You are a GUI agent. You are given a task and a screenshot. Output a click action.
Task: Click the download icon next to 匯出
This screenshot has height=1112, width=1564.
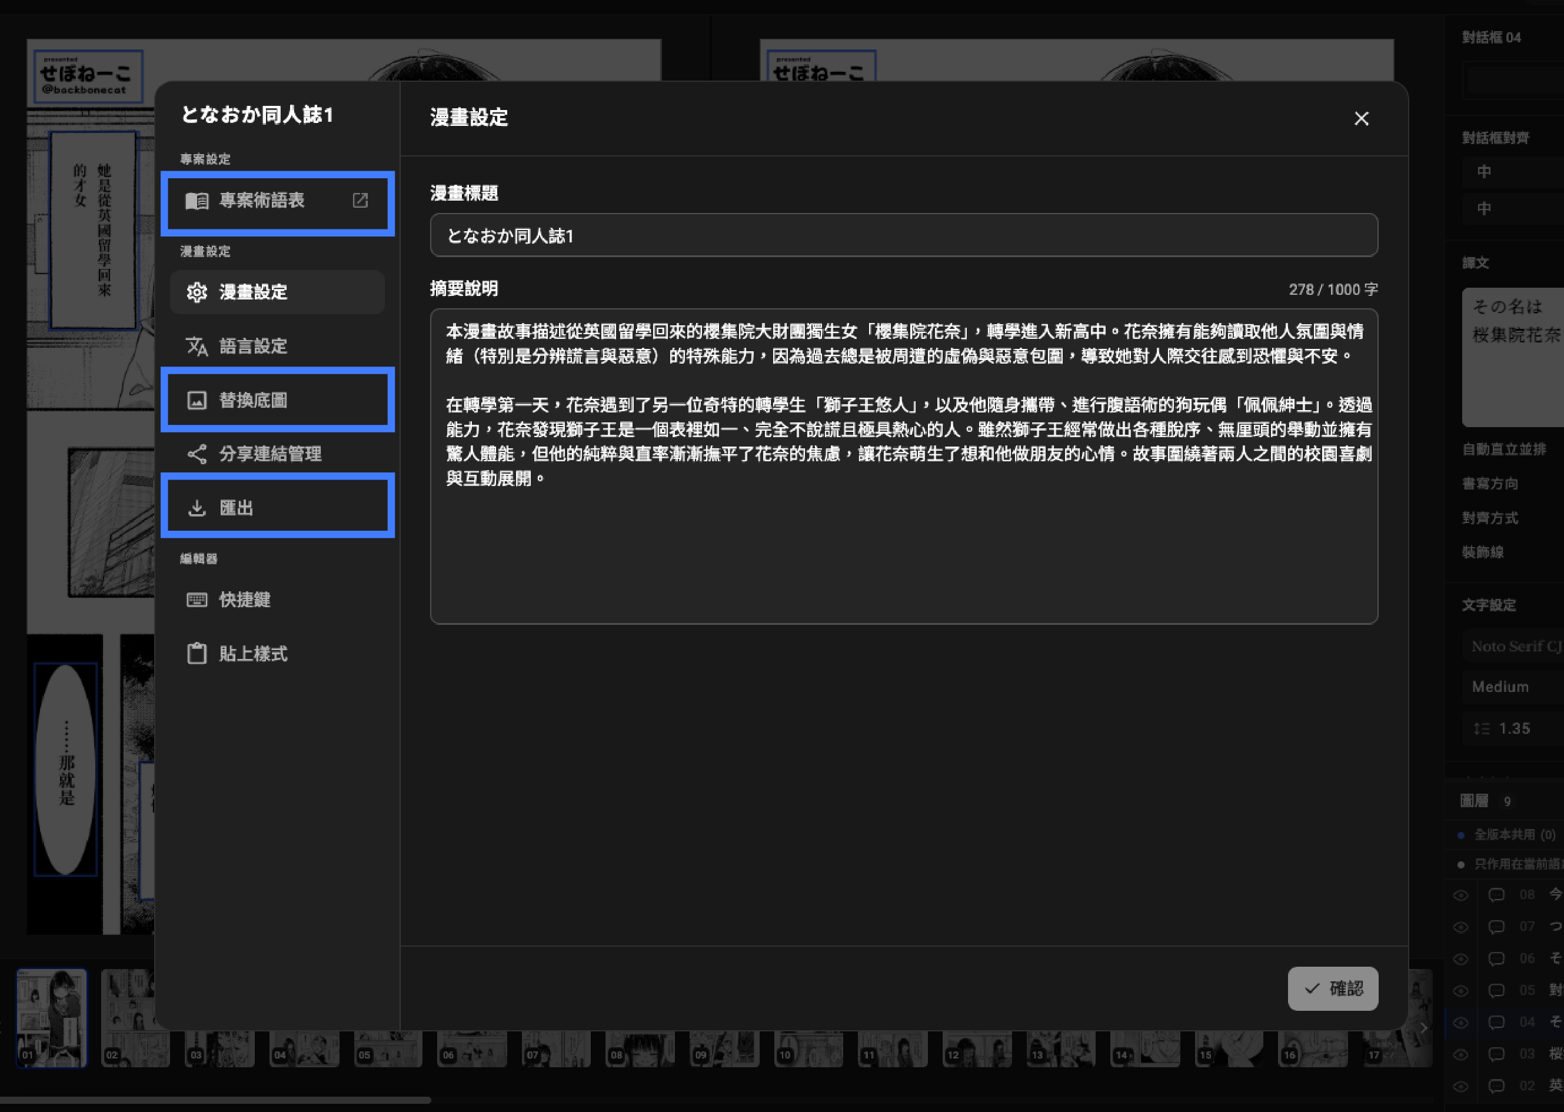(x=197, y=508)
